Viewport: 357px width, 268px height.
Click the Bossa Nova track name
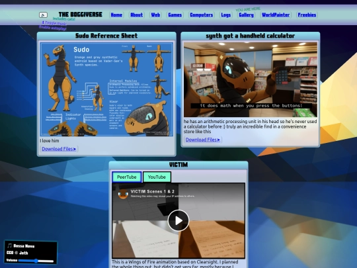tap(24, 246)
